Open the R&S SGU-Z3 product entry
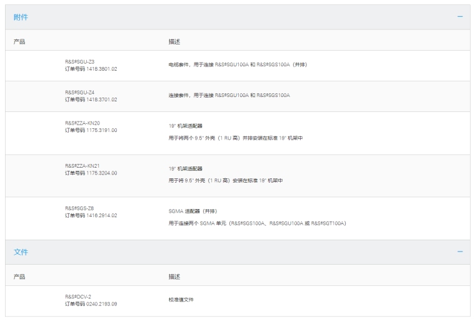 [x=80, y=62]
